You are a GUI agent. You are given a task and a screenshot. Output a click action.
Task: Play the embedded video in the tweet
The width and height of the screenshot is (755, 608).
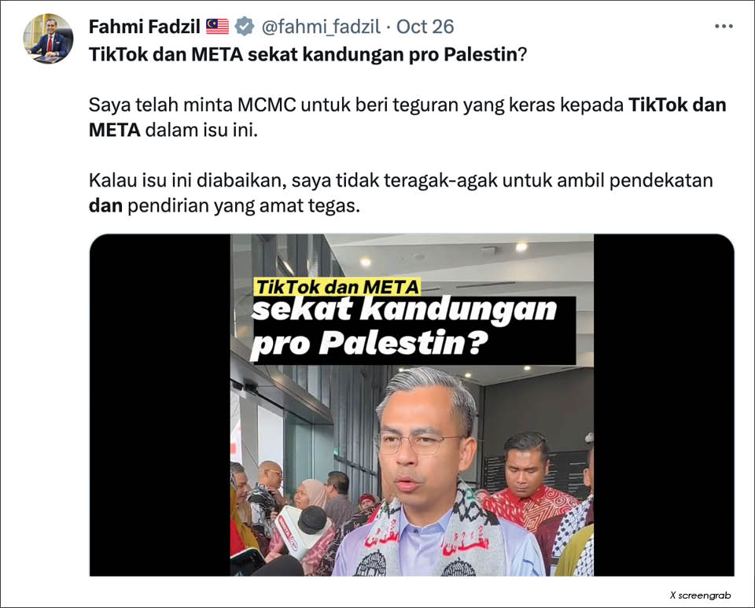pos(411,405)
